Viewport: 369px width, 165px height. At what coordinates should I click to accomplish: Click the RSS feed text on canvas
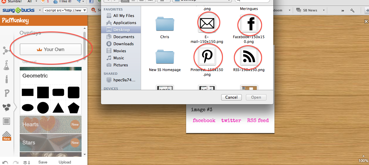click(x=258, y=120)
